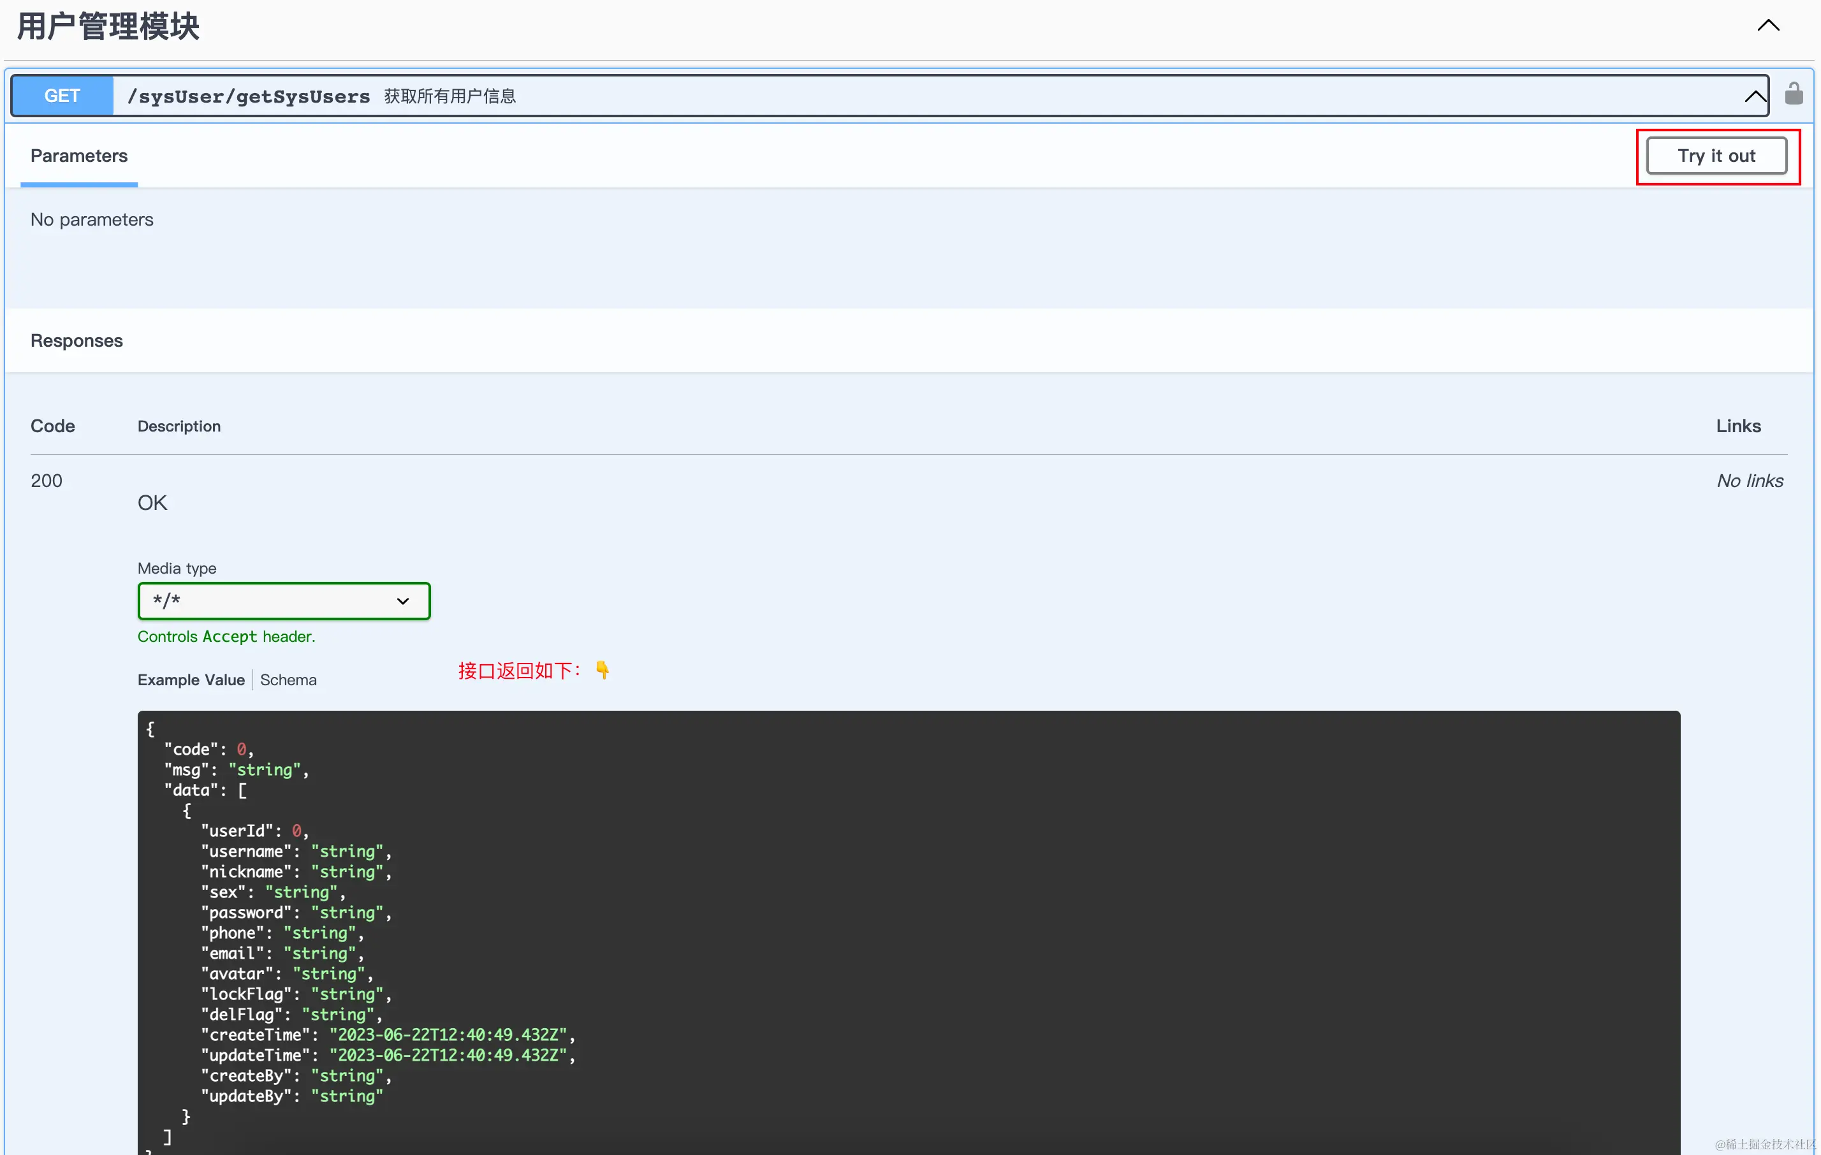Click the Links column header
The height and width of the screenshot is (1155, 1821).
click(x=1738, y=426)
